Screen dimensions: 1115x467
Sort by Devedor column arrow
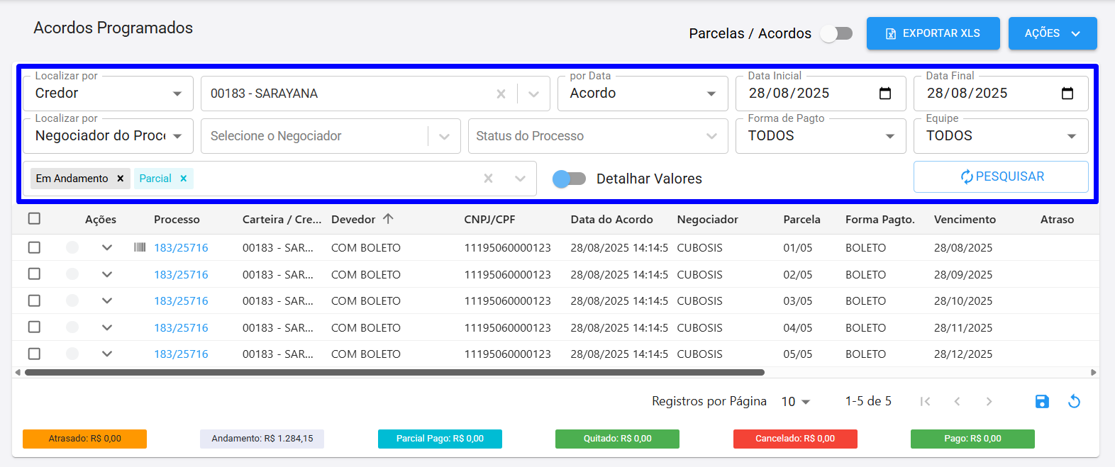(x=388, y=219)
